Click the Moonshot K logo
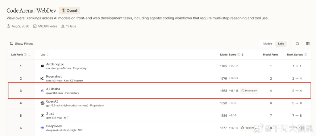316x136 pixels. (42, 78)
